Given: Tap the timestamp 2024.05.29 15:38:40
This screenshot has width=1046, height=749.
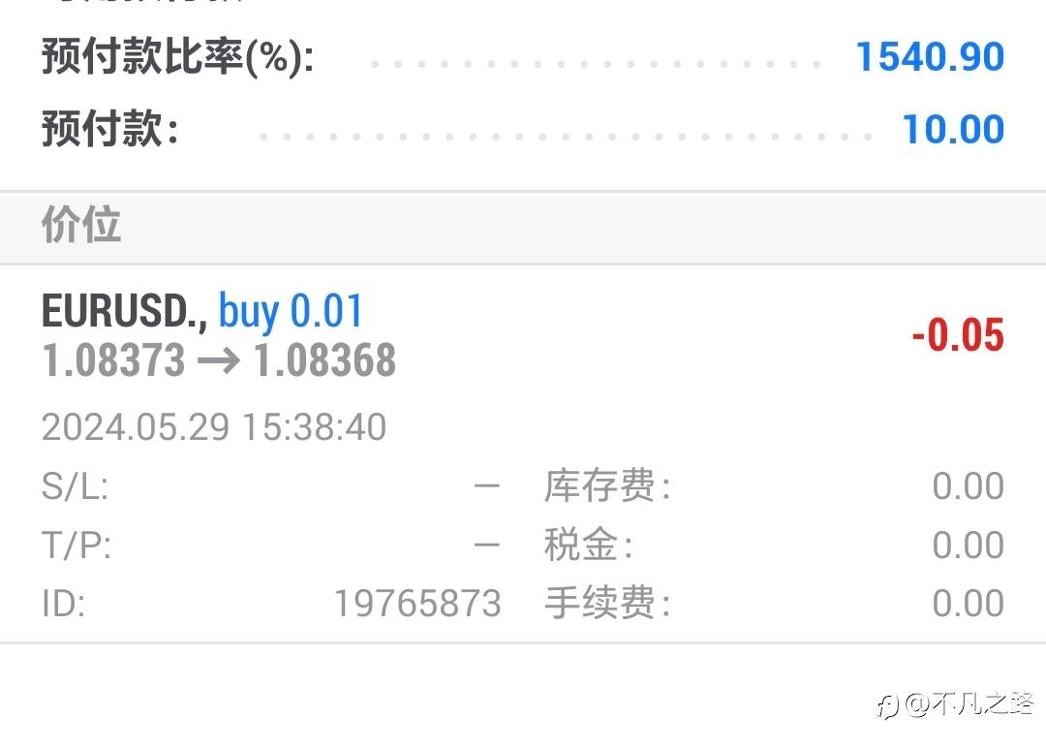Looking at the screenshot, I should point(214,427).
